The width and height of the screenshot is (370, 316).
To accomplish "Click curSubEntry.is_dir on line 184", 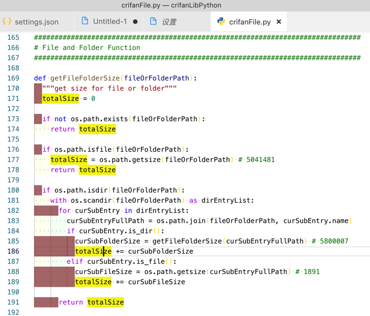I will (x=115, y=231).
